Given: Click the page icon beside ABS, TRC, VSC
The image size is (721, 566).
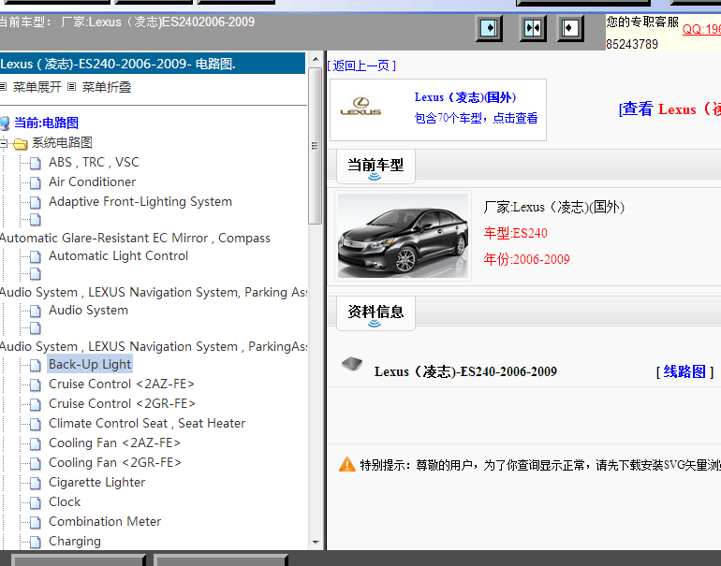Looking at the screenshot, I should [x=36, y=163].
